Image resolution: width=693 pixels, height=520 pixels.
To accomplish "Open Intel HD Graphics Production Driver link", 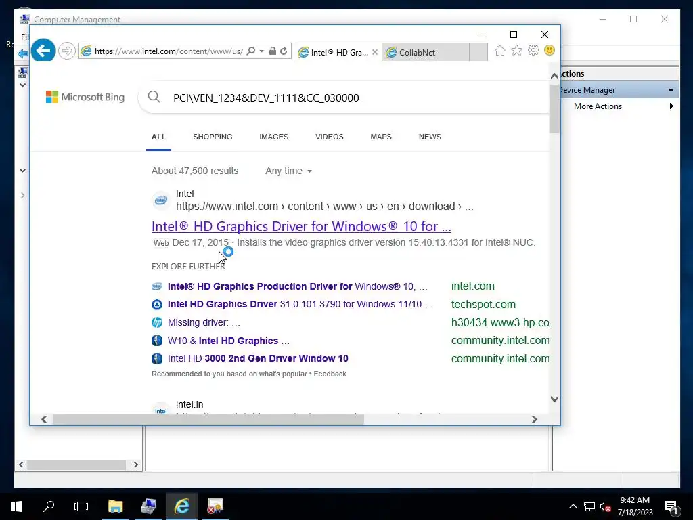I will click(x=298, y=286).
